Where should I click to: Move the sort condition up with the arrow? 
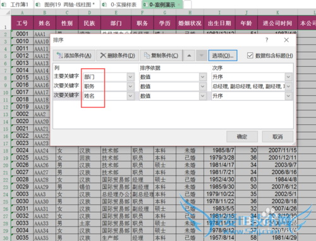click(x=189, y=56)
